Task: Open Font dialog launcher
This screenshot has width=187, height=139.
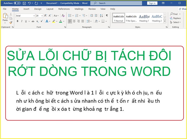Action: [65, 27]
